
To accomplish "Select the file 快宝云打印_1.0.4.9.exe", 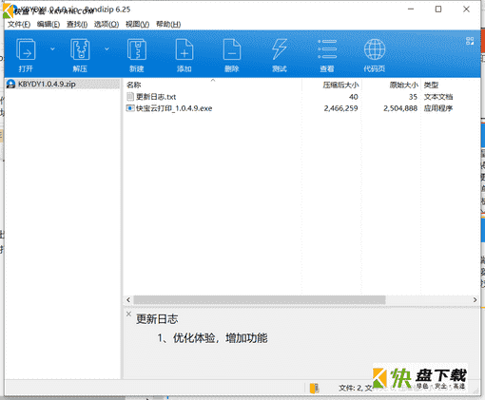I will pyautogui.click(x=174, y=108).
